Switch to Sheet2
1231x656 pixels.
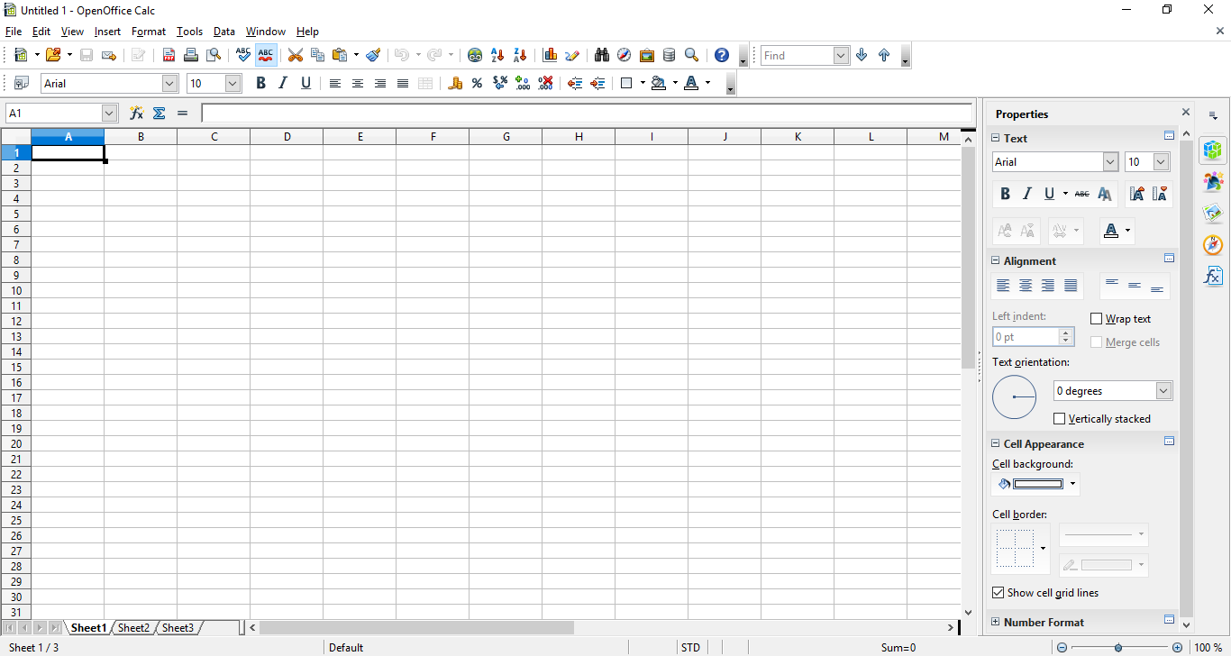133,627
